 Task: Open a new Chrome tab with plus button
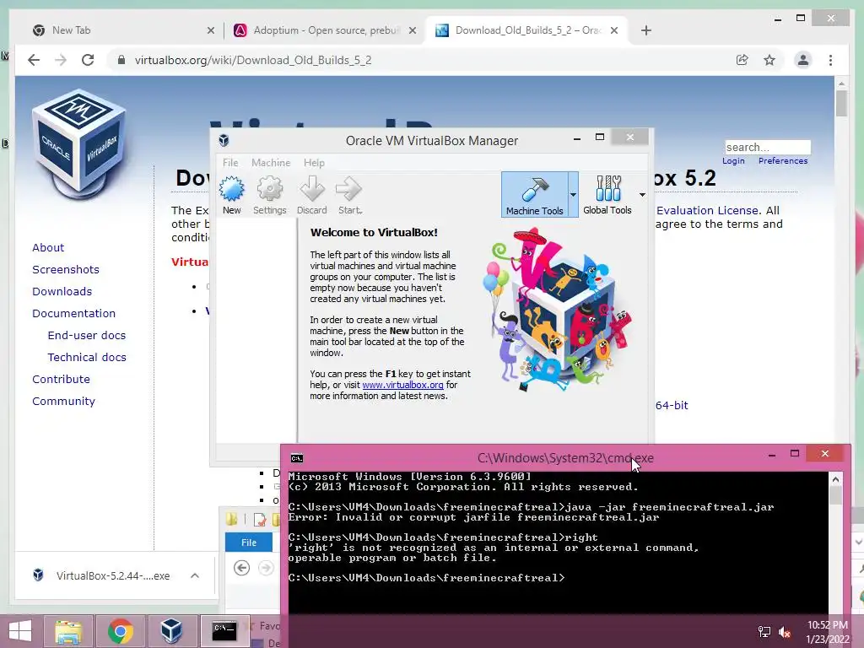coord(646,30)
